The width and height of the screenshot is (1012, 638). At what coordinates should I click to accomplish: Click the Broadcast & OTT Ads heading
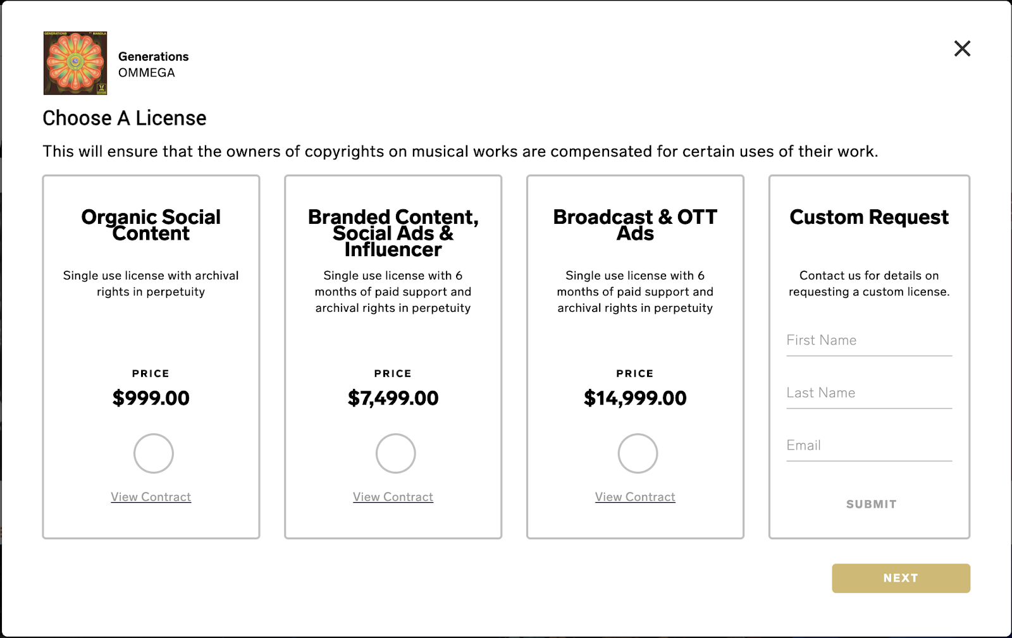pos(635,225)
